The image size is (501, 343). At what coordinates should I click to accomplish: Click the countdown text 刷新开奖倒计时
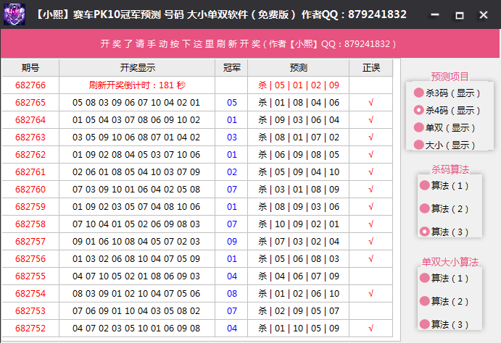[137, 85]
